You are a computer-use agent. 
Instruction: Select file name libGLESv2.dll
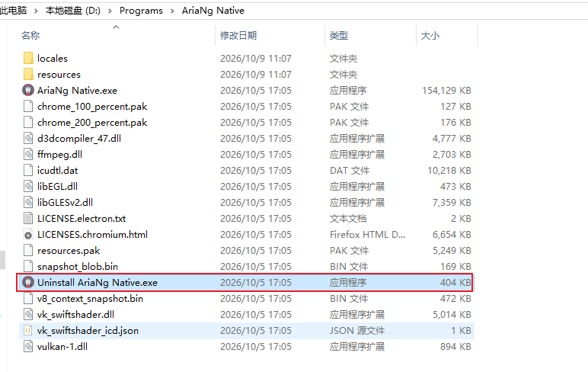point(65,203)
